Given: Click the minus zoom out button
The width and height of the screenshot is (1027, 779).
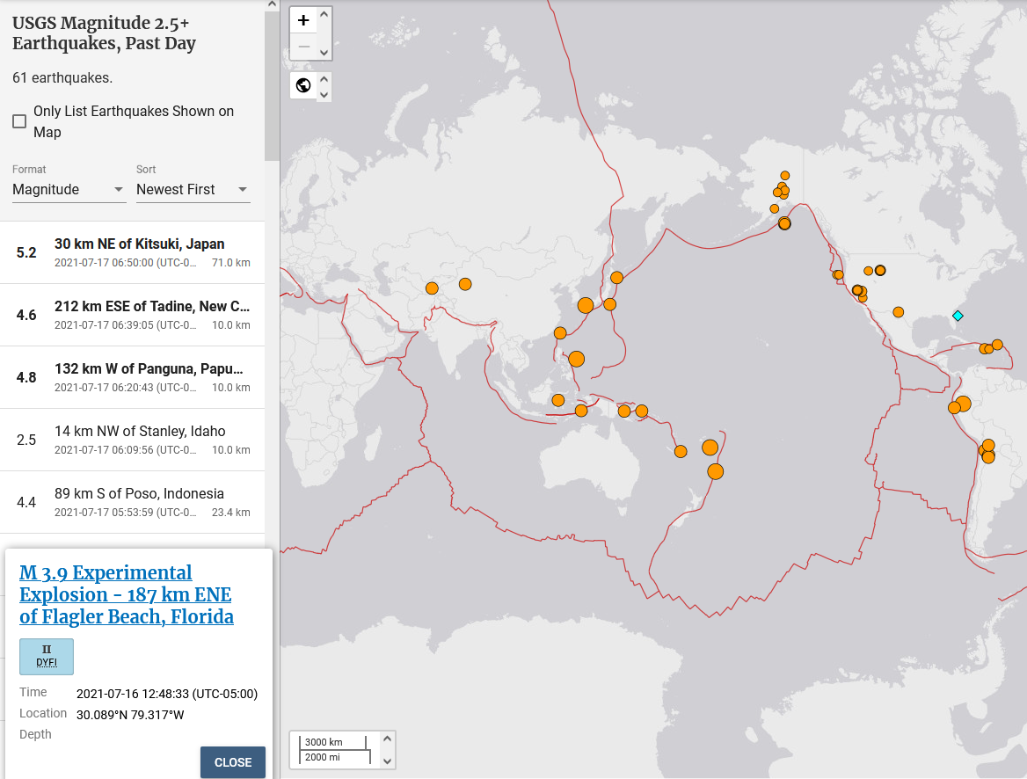Looking at the screenshot, I should click(303, 47).
